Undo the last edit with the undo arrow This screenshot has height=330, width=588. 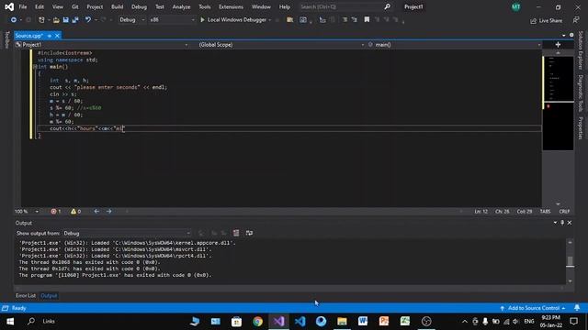pyautogui.click(x=88, y=20)
